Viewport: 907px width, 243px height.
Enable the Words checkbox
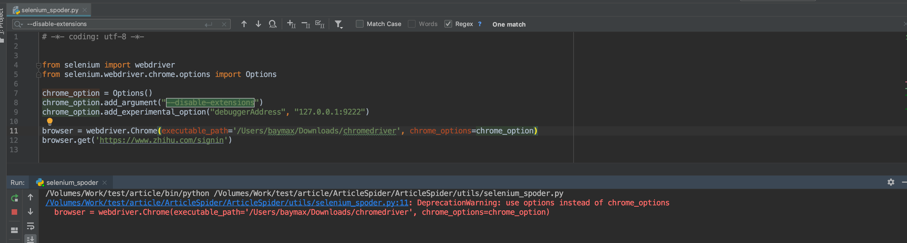pos(412,24)
